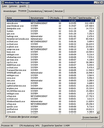Viewport: 104px width, 128px height.
Task: Switch to the Anwendungen tab
Action: pyautogui.click(x=10, y=11)
